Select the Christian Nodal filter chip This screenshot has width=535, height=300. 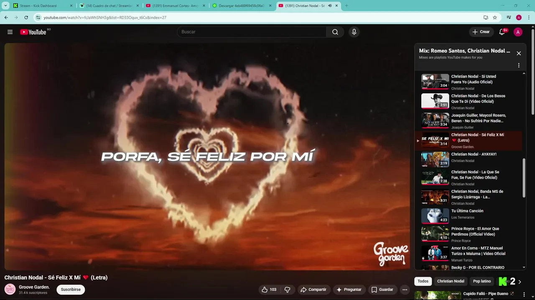point(451,281)
